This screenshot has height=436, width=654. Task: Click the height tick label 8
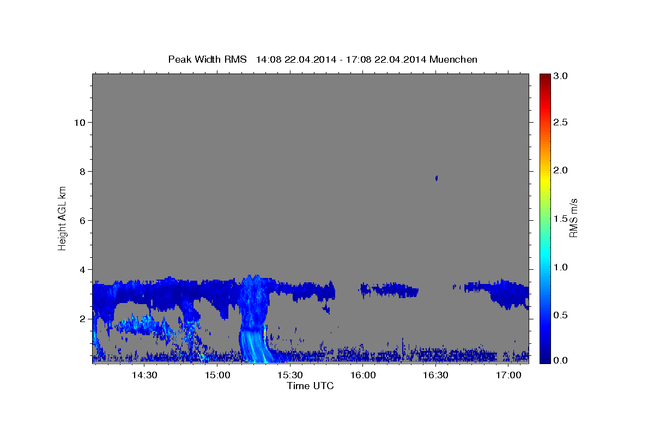coord(82,172)
